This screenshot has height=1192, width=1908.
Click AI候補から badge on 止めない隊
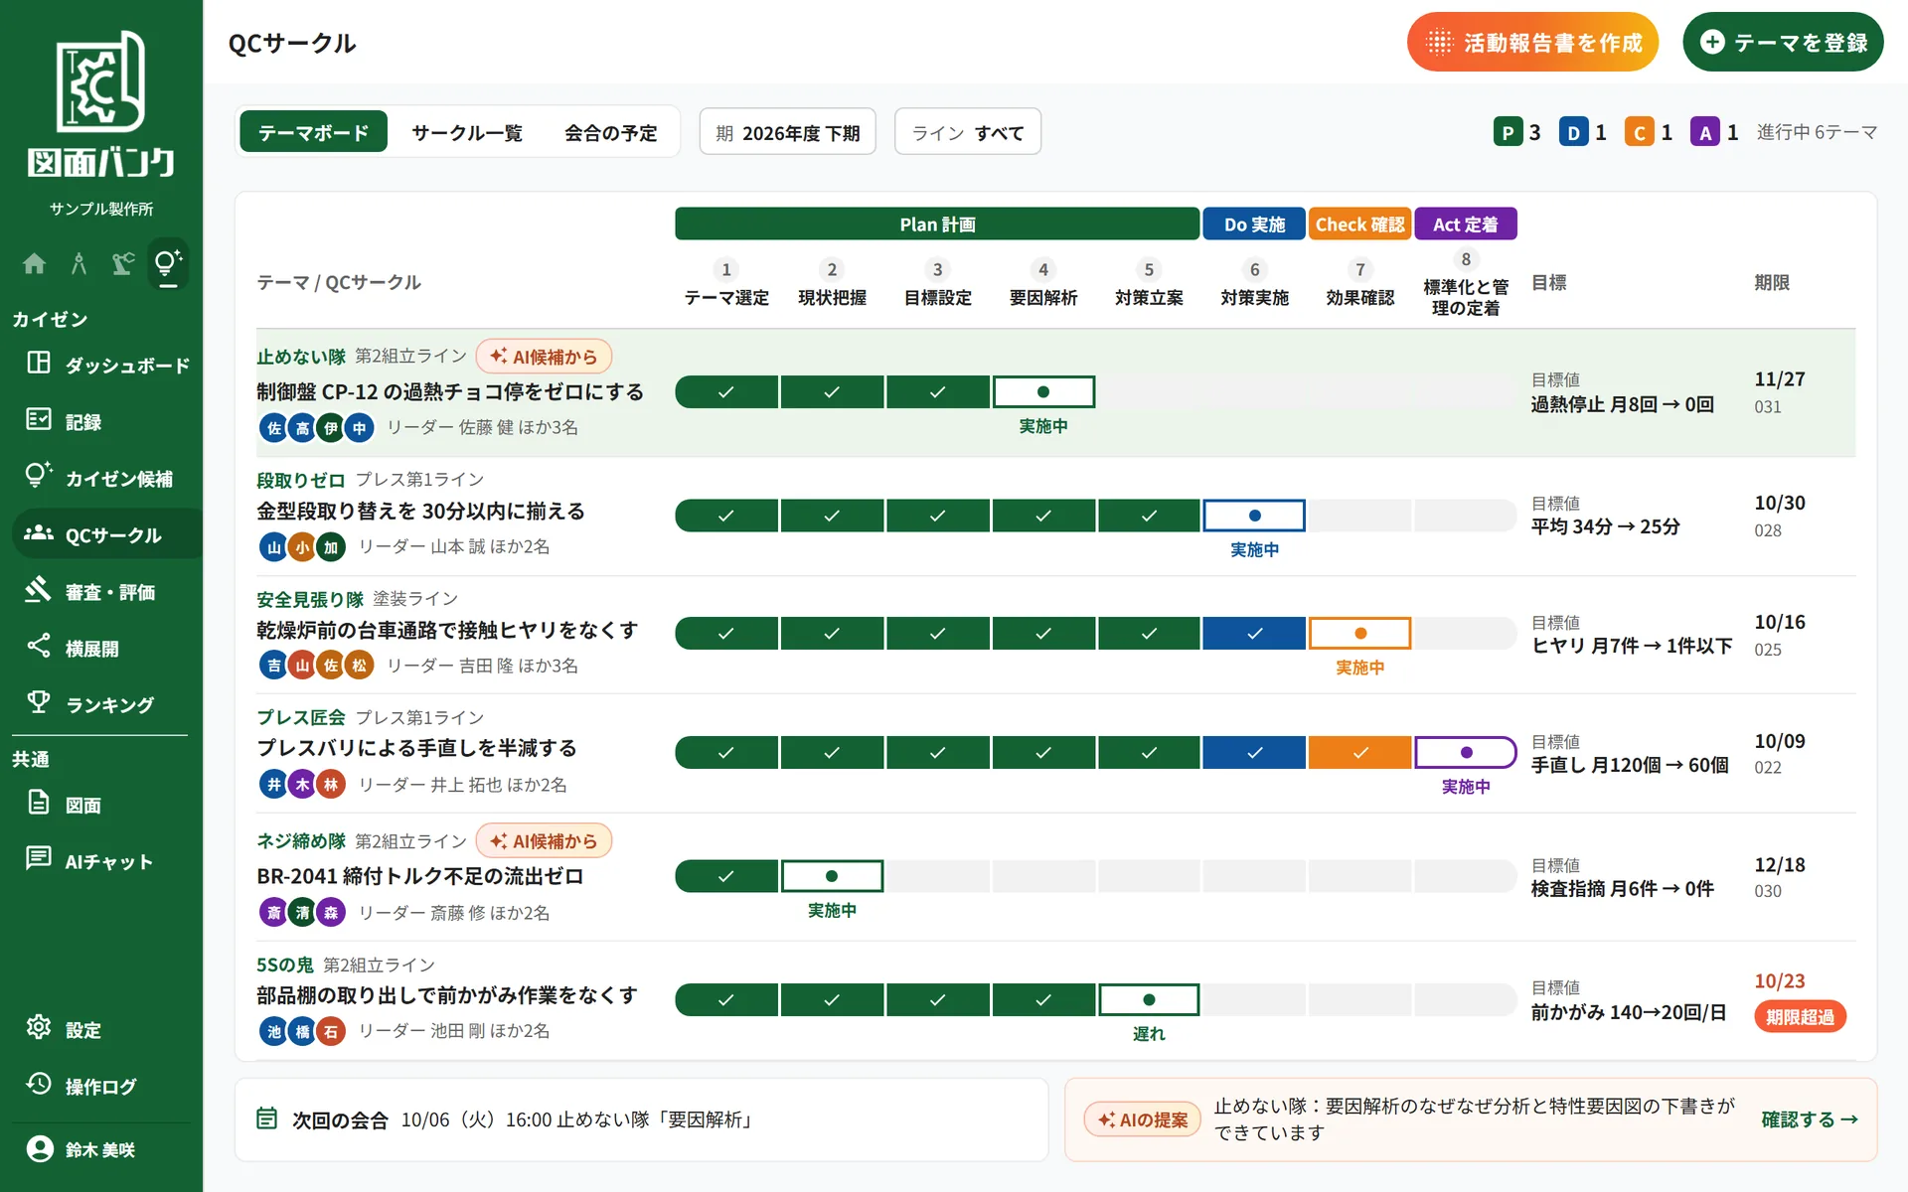coord(544,357)
